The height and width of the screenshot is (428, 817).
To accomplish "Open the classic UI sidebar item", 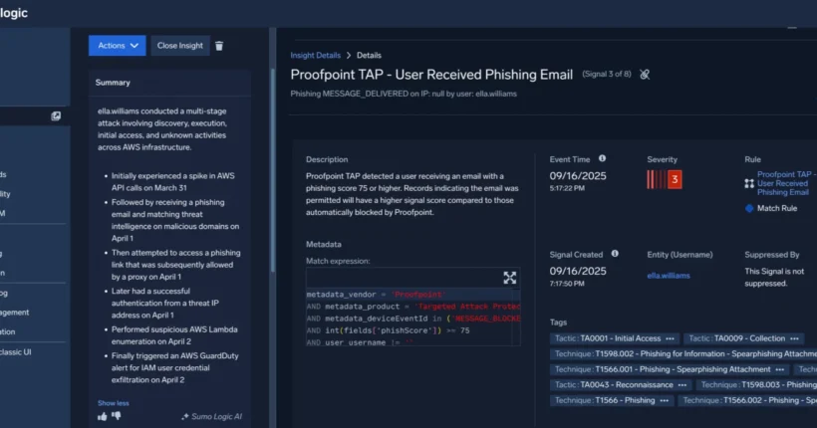I will click(16, 352).
